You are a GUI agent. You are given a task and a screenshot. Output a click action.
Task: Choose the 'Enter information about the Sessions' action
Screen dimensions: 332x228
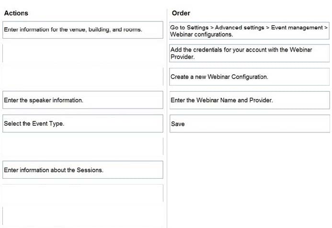pyautogui.click(x=83, y=170)
